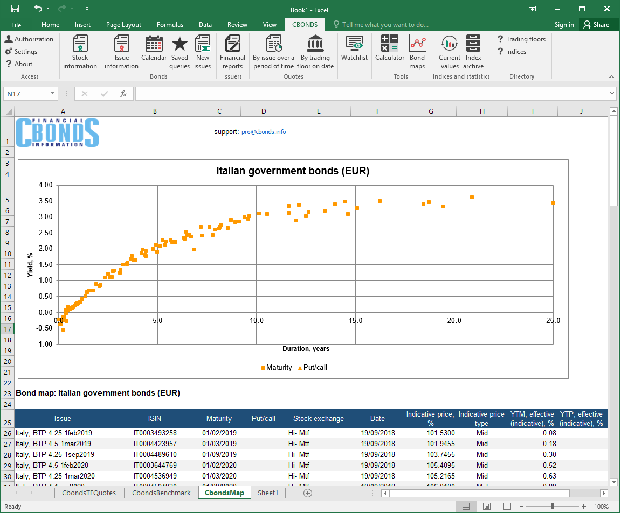Switch to Insert ribbon tab
Screen dimensions: 621x513
82,25
